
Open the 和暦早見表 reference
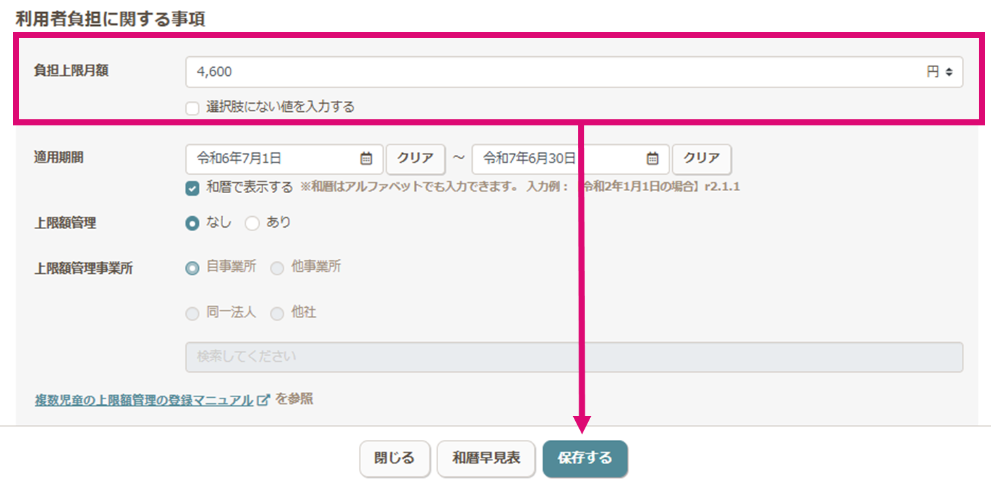coord(486,459)
